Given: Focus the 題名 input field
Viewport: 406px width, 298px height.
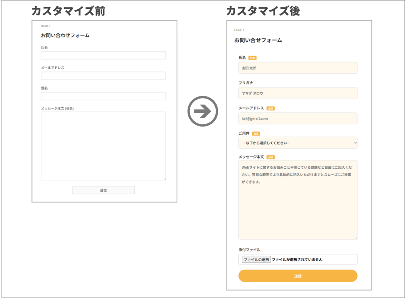Looking at the screenshot, I should click(103, 96).
